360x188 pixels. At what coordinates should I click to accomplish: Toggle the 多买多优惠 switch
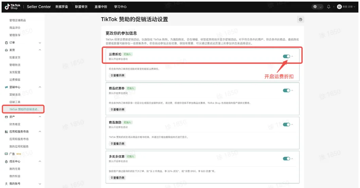click(x=286, y=159)
